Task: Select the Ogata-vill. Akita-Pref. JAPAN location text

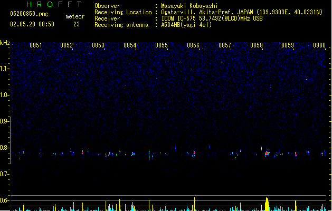Action: pyautogui.click(x=242, y=12)
